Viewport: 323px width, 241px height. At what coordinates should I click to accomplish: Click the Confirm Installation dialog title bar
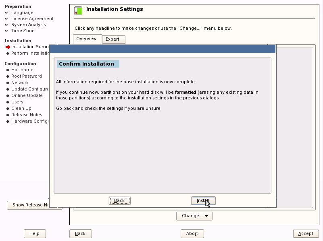(162, 49)
